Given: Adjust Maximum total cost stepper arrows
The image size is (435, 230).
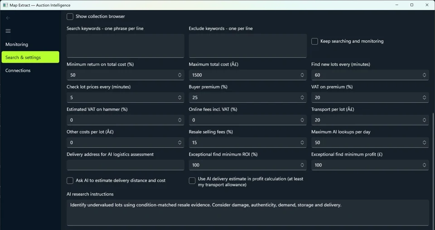Looking at the screenshot, I should (x=302, y=75).
